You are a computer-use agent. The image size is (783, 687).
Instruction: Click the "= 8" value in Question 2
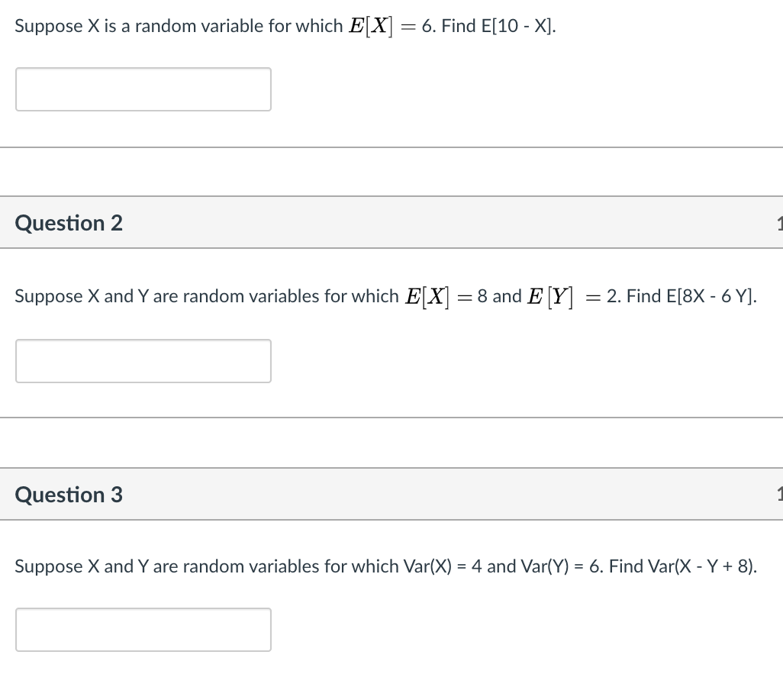474,296
